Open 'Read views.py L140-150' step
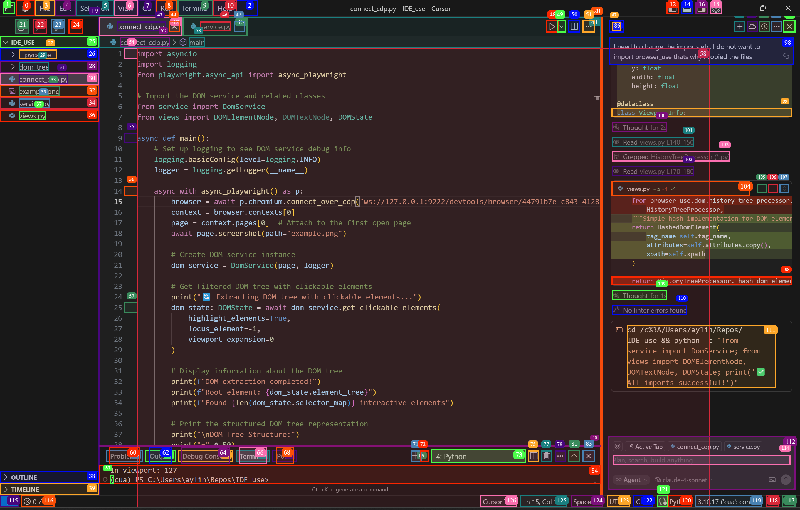The height and width of the screenshot is (510, 800). click(x=653, y=142)
